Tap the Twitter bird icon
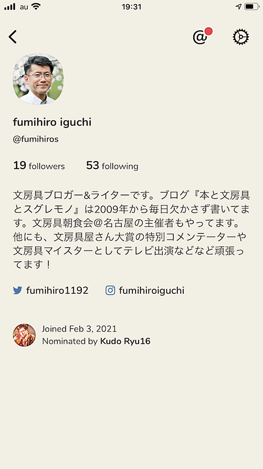The image size is (263, 469). point(18,290)
